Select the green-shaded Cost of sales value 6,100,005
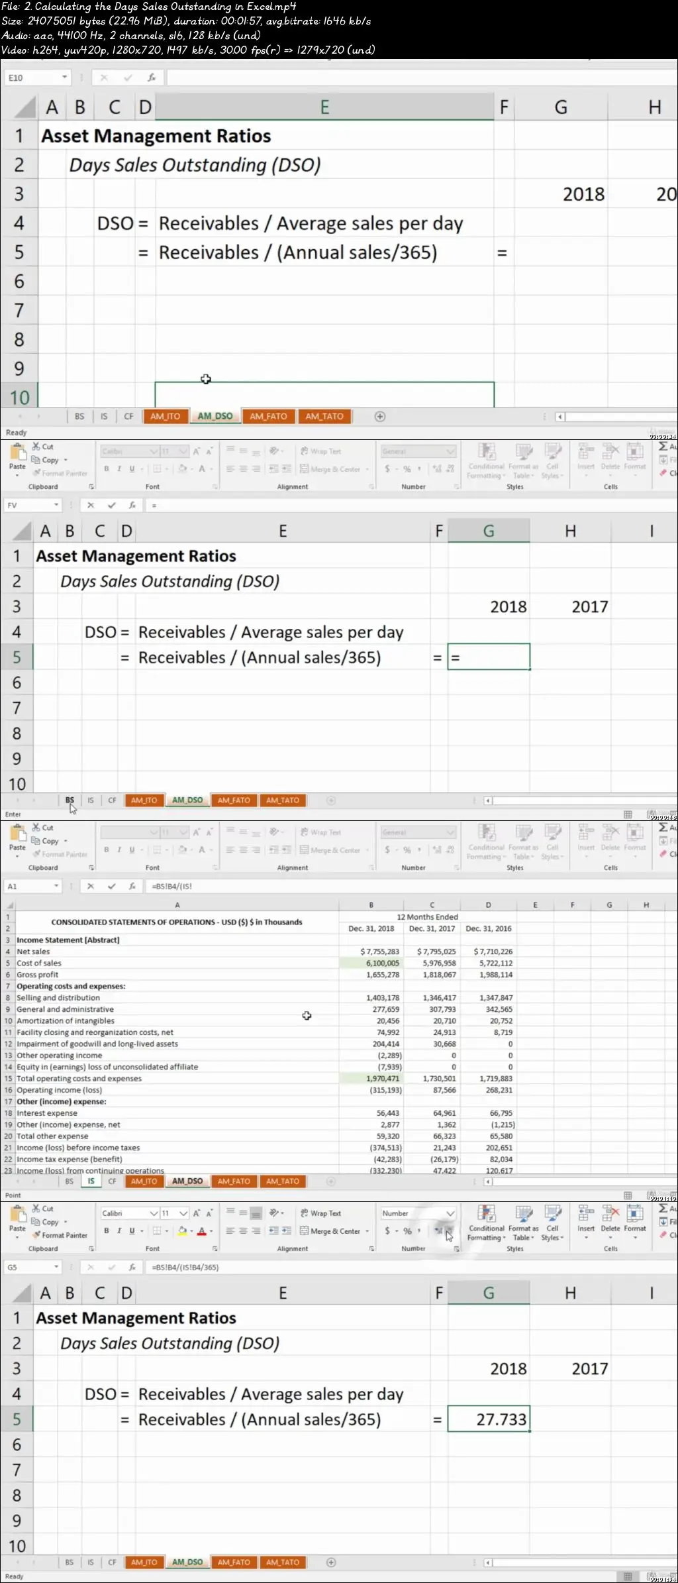Screen dimensions: 678x1583 point(371,963)
